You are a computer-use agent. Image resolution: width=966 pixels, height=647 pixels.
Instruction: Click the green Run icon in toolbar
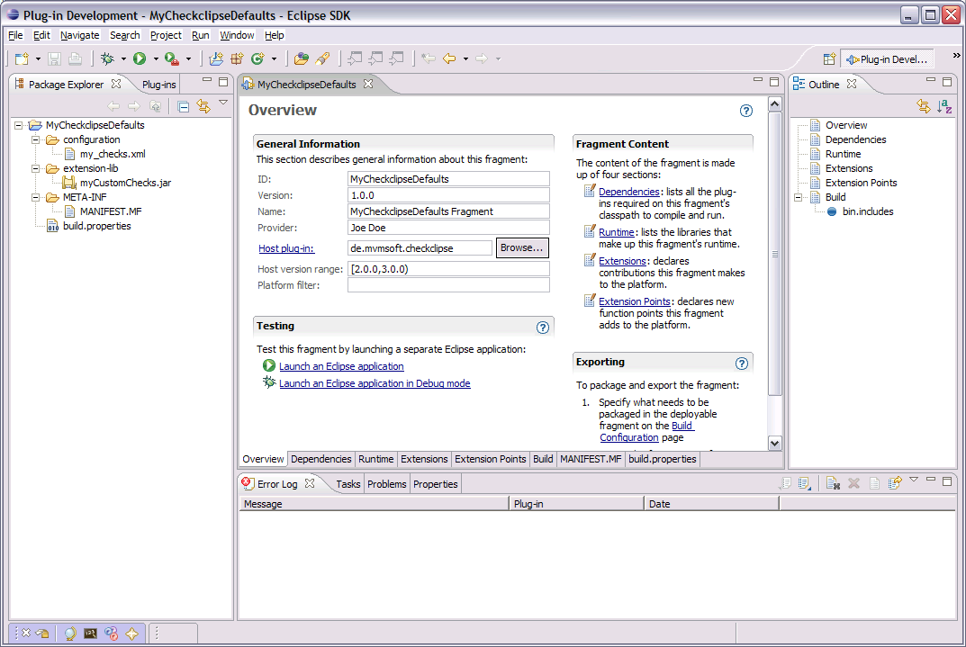[x=140, y=58]
